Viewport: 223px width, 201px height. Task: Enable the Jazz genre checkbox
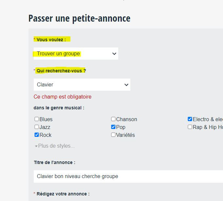37,127
